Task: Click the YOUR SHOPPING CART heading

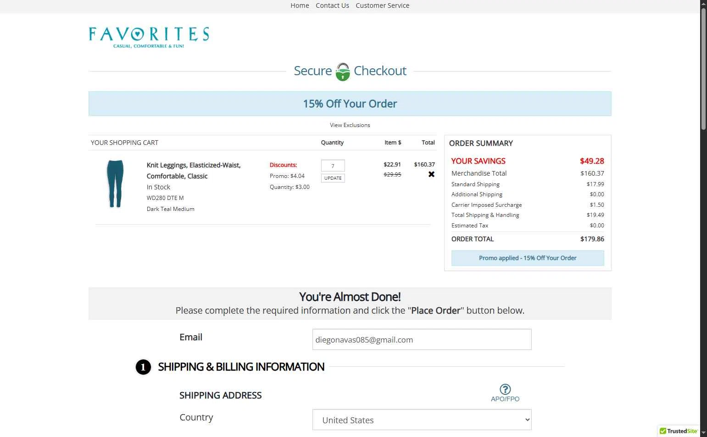Action: (x=124, y=143)
